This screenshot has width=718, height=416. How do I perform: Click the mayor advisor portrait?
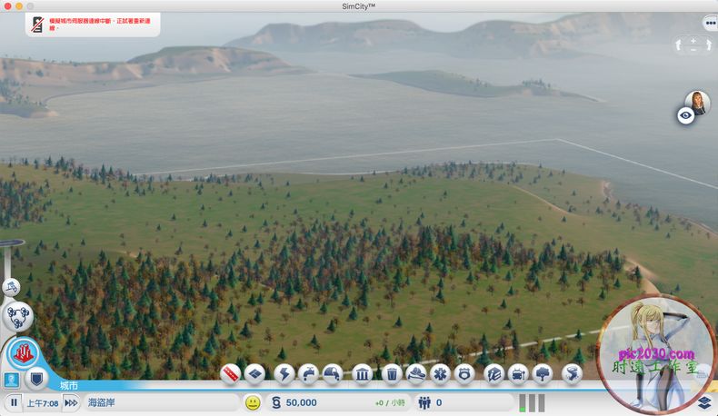pyautogui.click(x=698, y=102)
